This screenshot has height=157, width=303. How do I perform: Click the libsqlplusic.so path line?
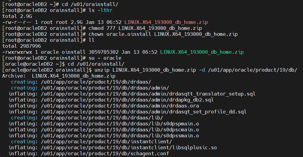pyautogui.click(x=129, y=148)
